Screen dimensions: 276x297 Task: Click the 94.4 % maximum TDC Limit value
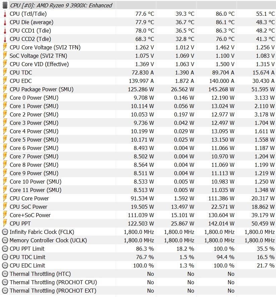[x=225, y=257]
